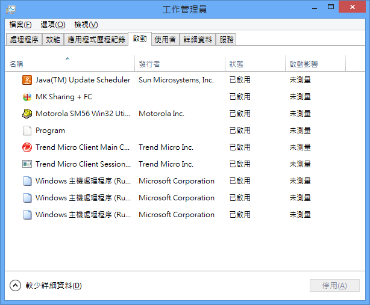The image size is (370, 305).
Task: Select Trend Micro Client Main C... entry
Action: (83, 147)
